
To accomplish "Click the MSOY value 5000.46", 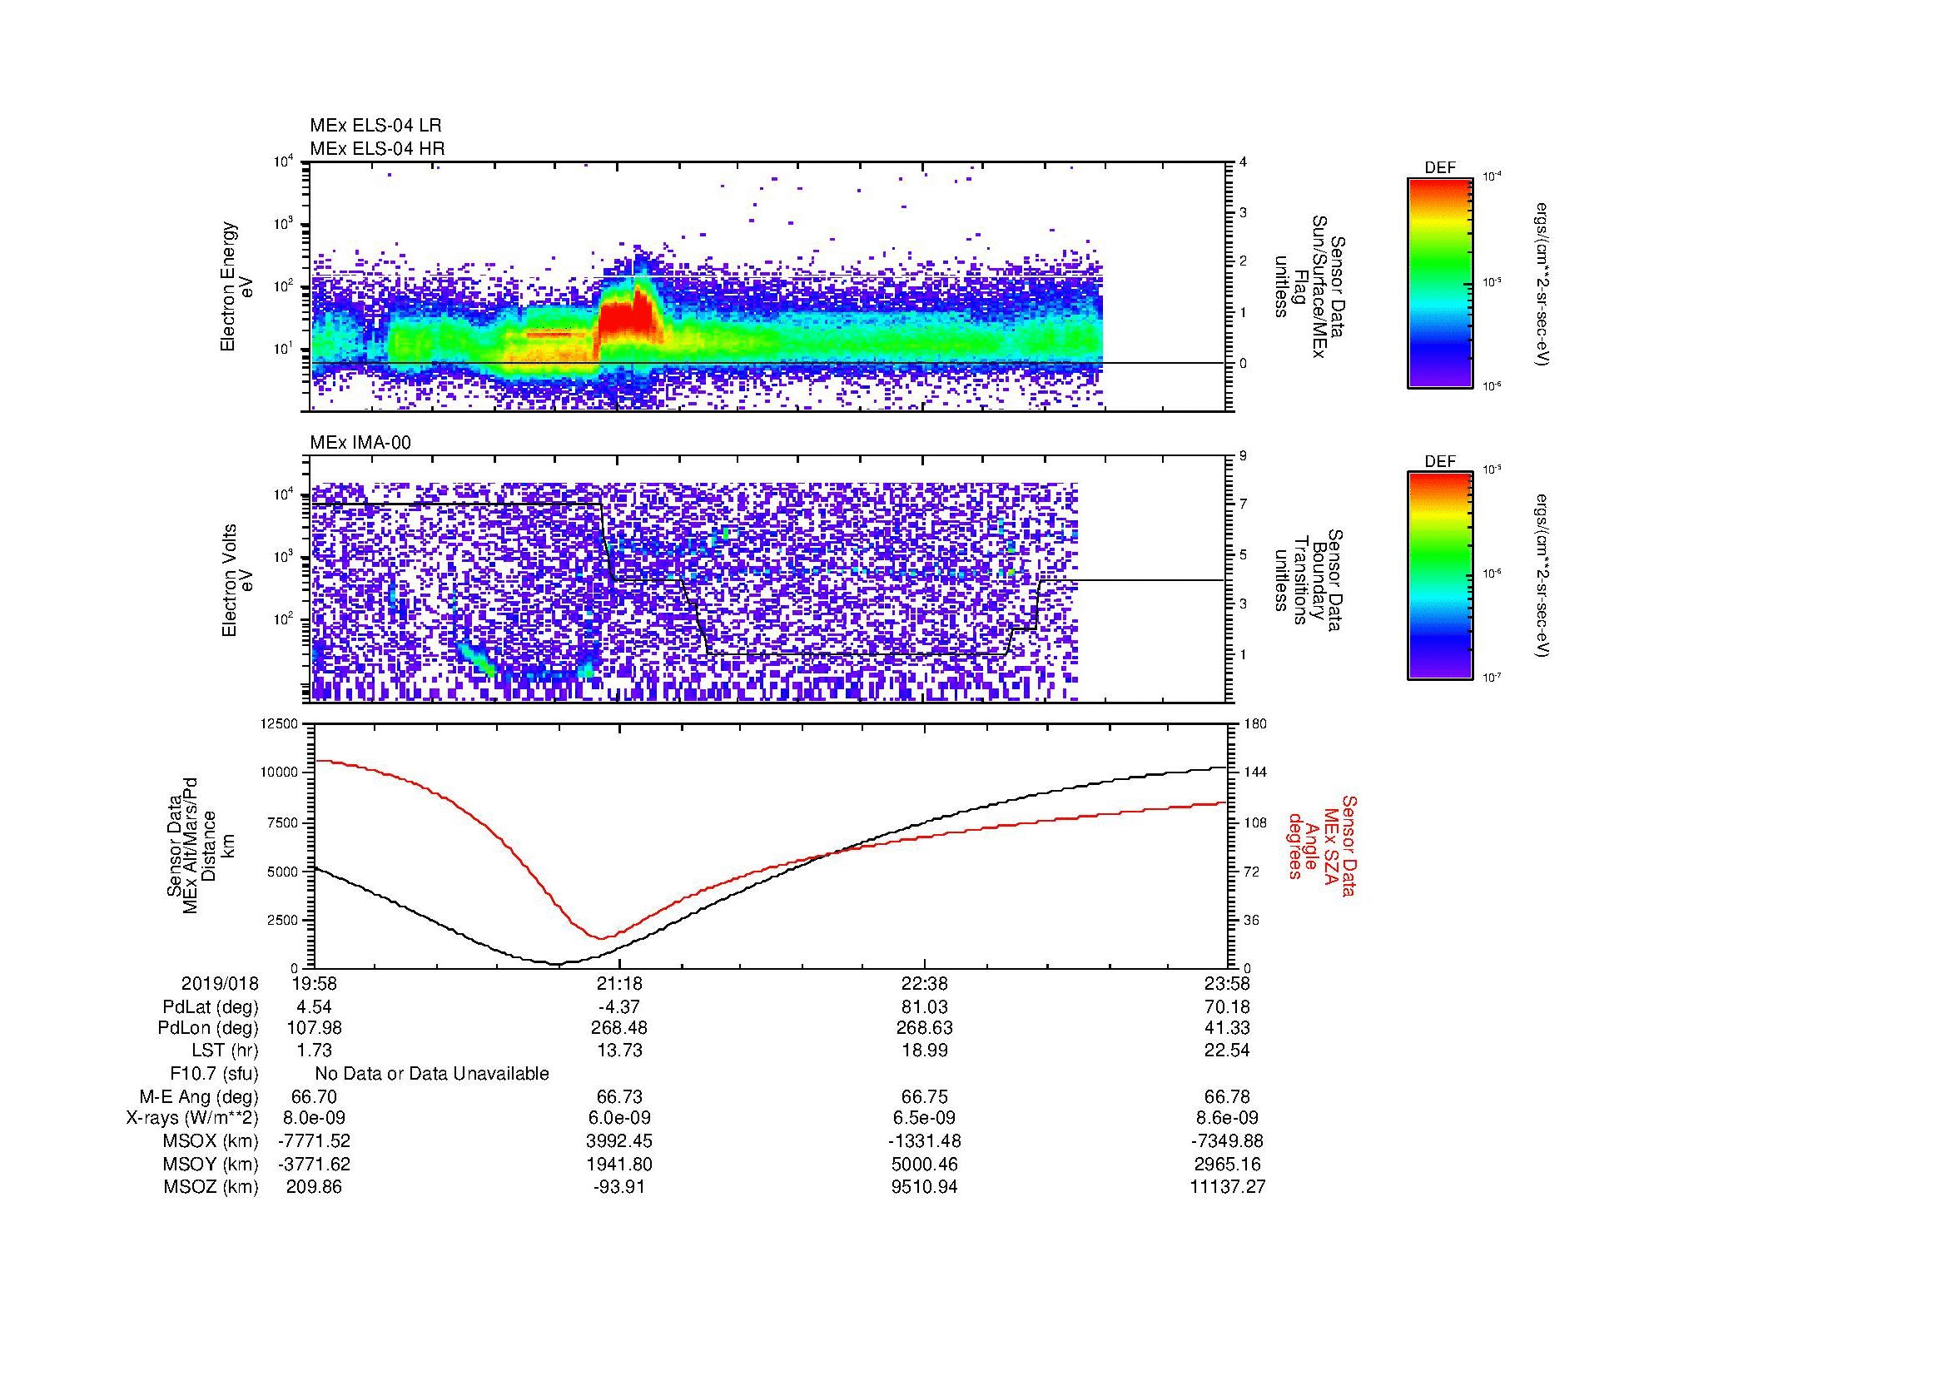I will pos(924,1164).
